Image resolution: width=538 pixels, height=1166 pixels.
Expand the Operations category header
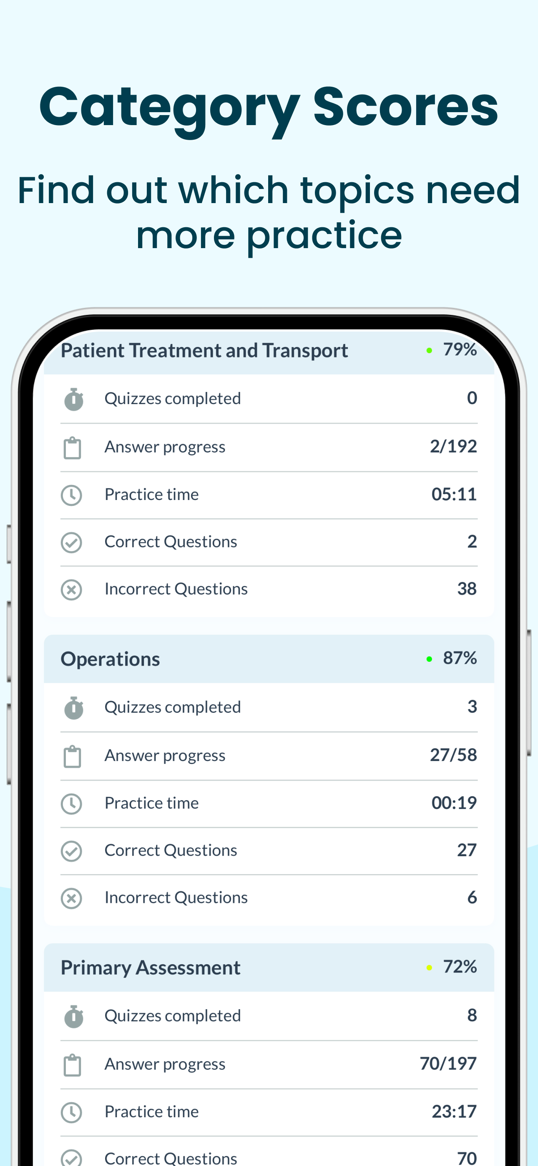pos(269,659)
